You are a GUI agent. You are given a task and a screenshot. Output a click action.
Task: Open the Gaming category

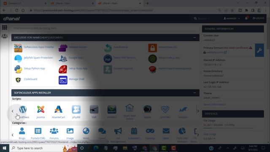point(150,133)
